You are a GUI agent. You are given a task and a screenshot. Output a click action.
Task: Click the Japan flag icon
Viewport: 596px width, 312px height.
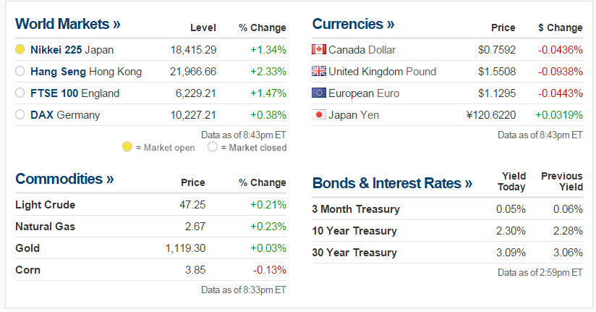tap(319, 114)
